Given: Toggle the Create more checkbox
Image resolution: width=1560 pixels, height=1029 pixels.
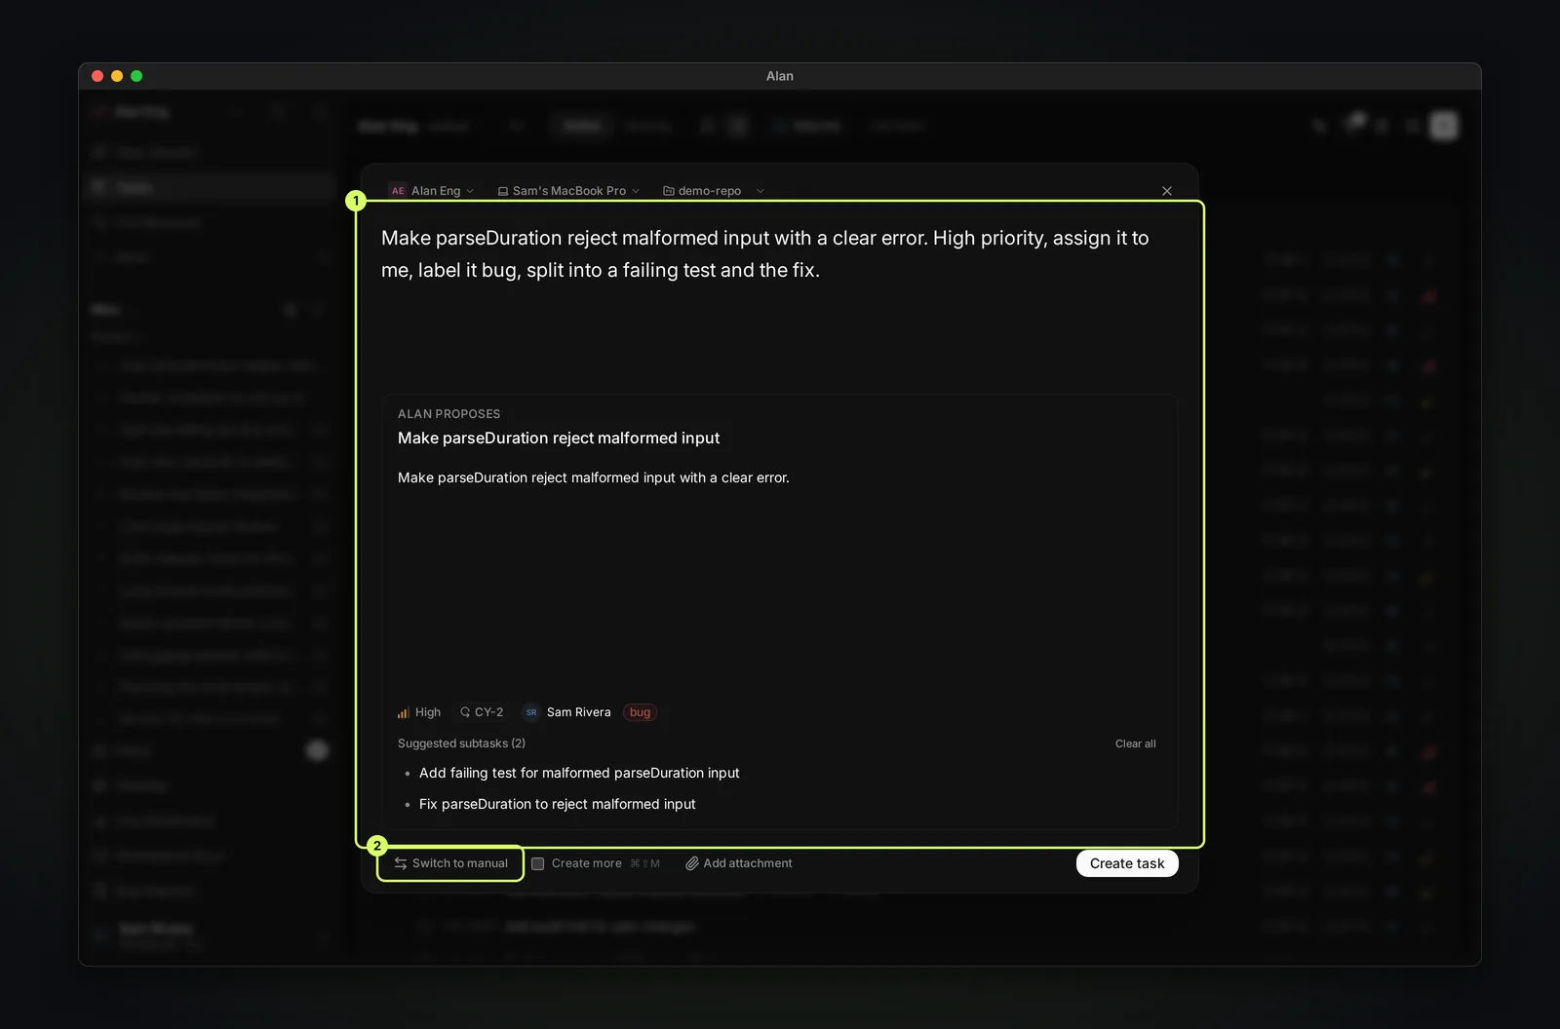Looking at the screenshot, I should click(x=537, y=863).
